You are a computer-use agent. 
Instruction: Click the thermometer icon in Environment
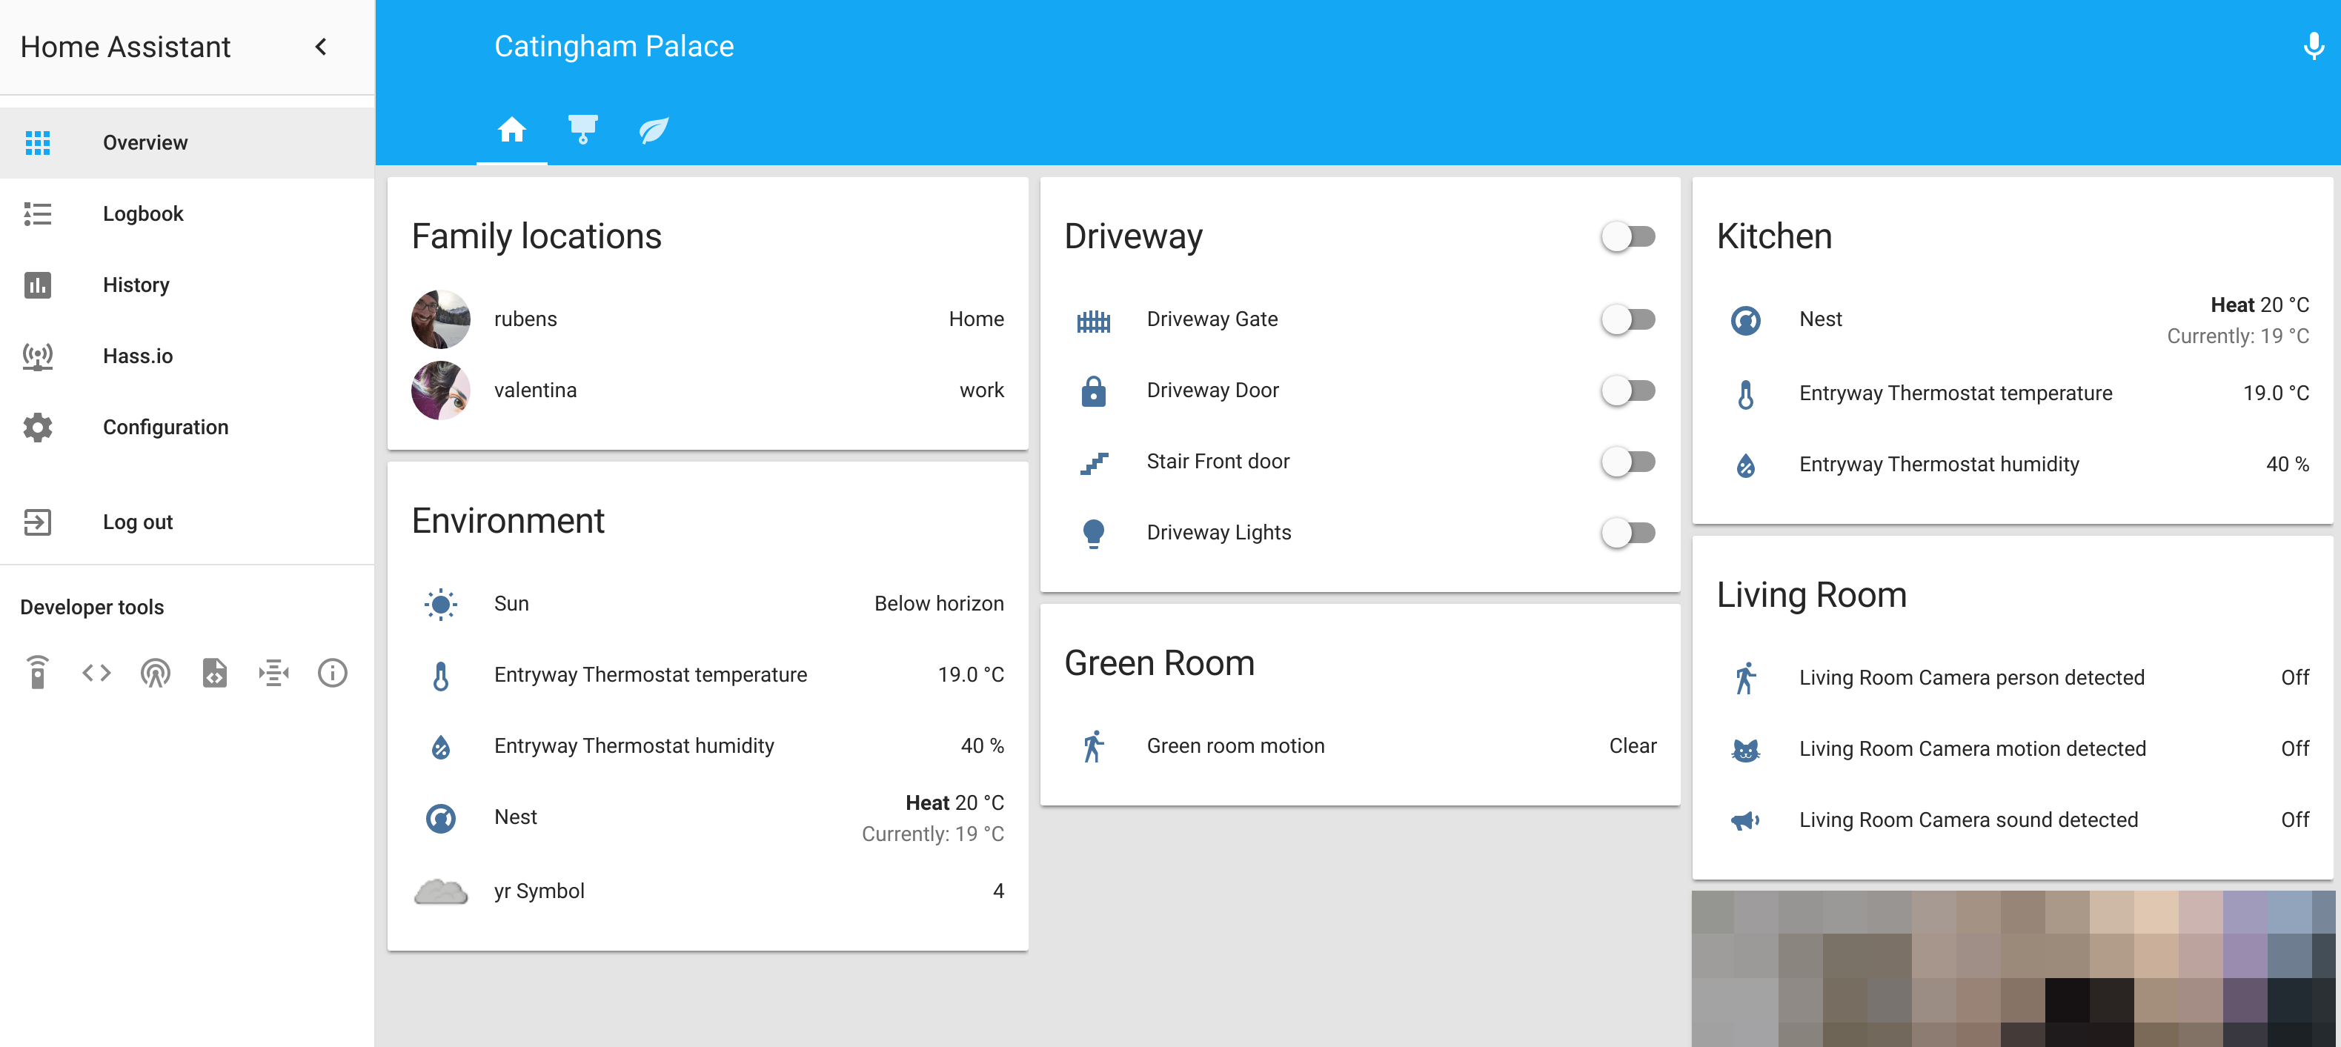coord(441,677)
